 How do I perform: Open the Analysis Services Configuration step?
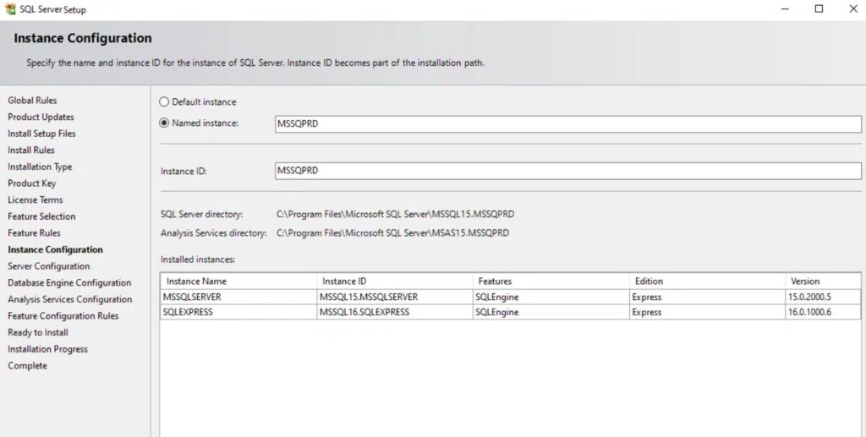[x=69, y=299]
